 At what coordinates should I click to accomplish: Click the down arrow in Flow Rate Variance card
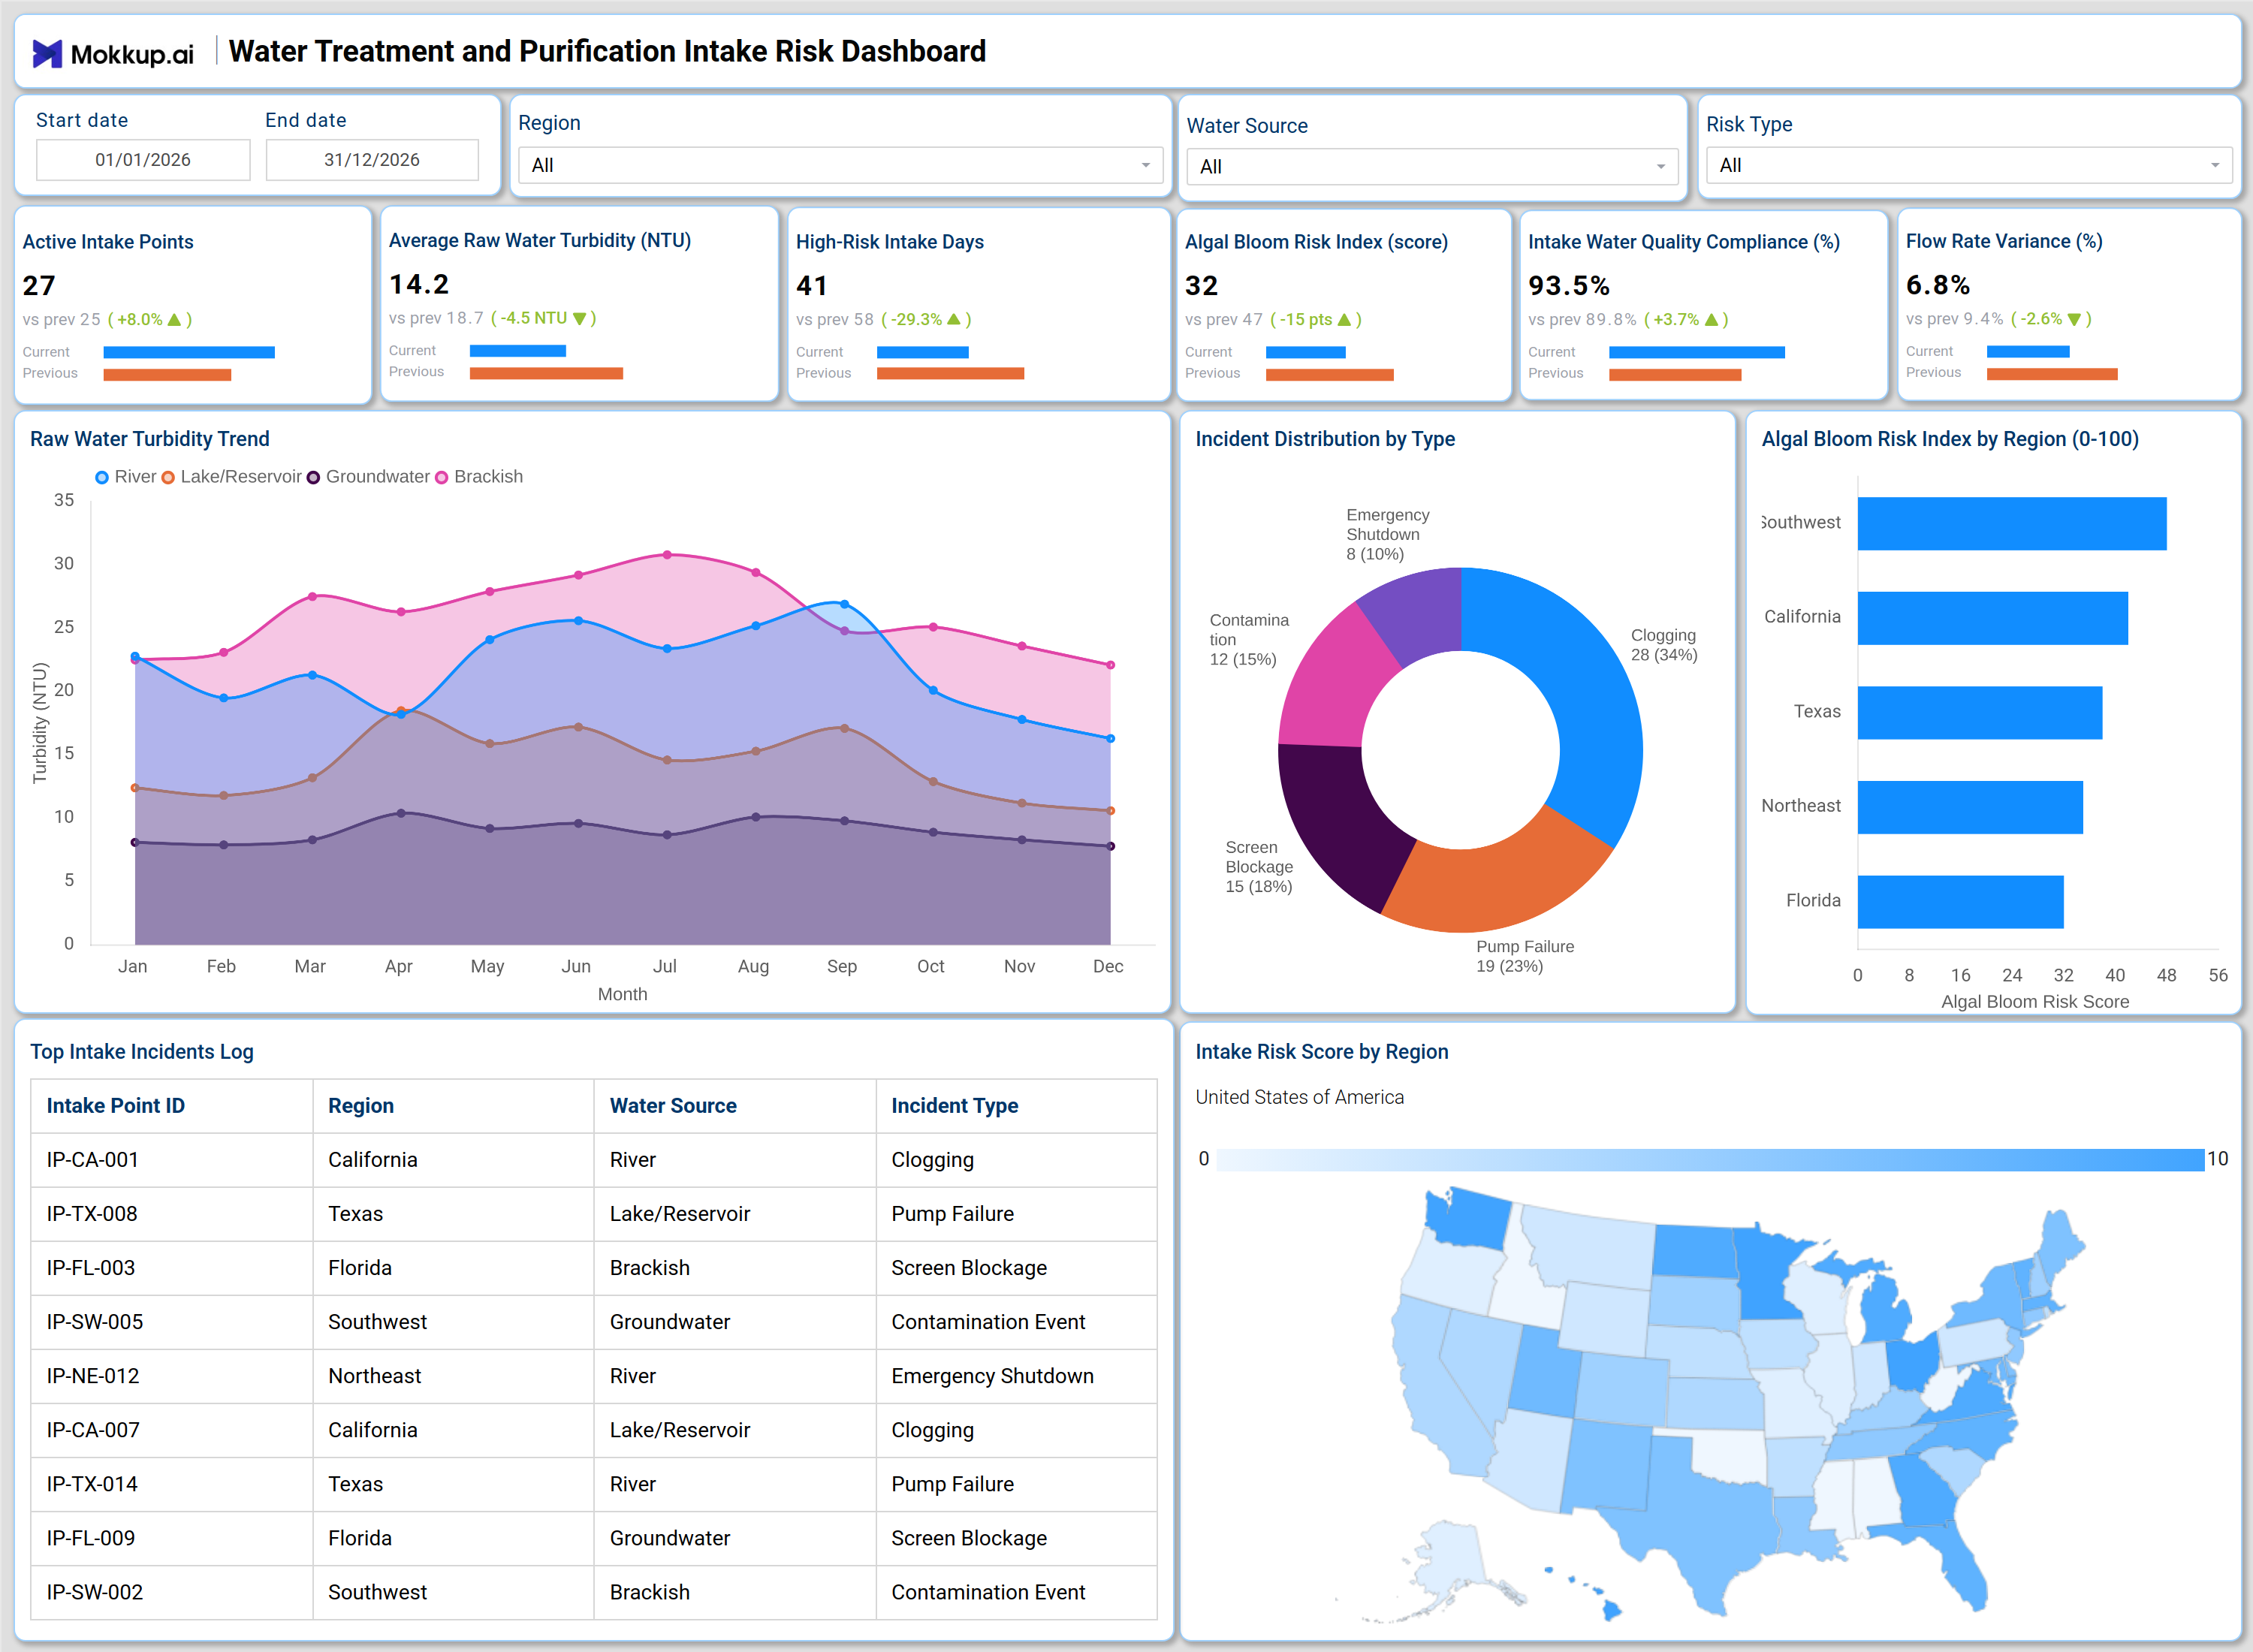[2074, 320]
